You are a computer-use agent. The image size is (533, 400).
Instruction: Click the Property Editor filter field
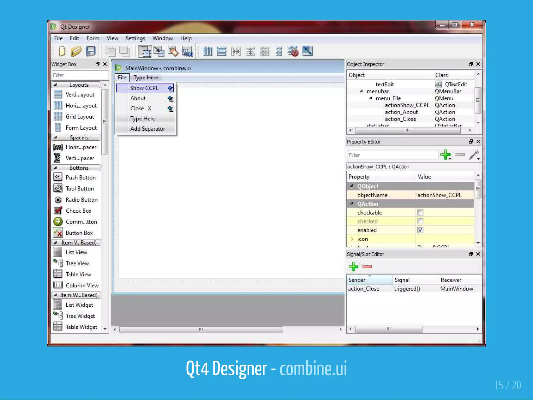392,155
